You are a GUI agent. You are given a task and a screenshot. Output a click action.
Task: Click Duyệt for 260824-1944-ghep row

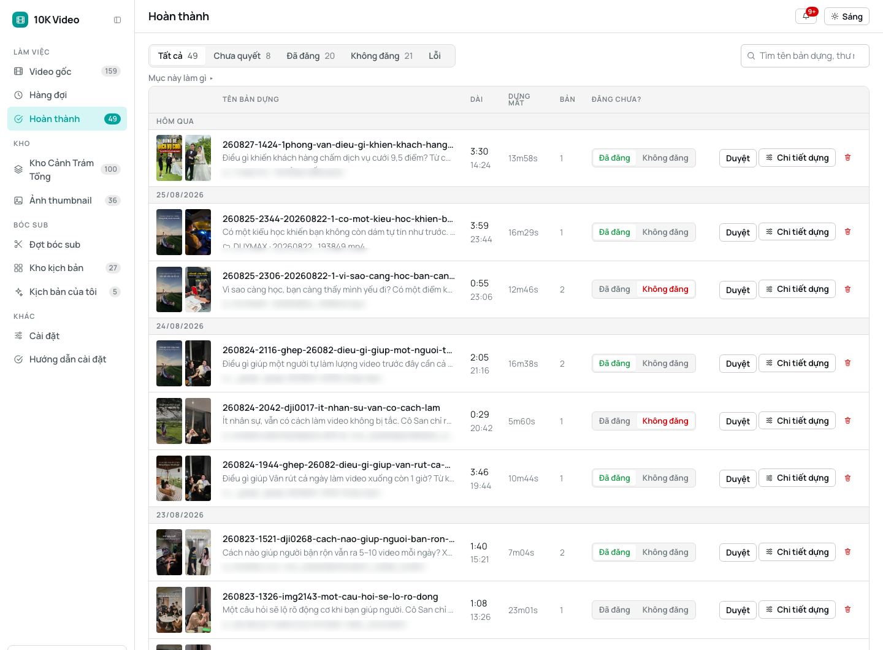738,479
